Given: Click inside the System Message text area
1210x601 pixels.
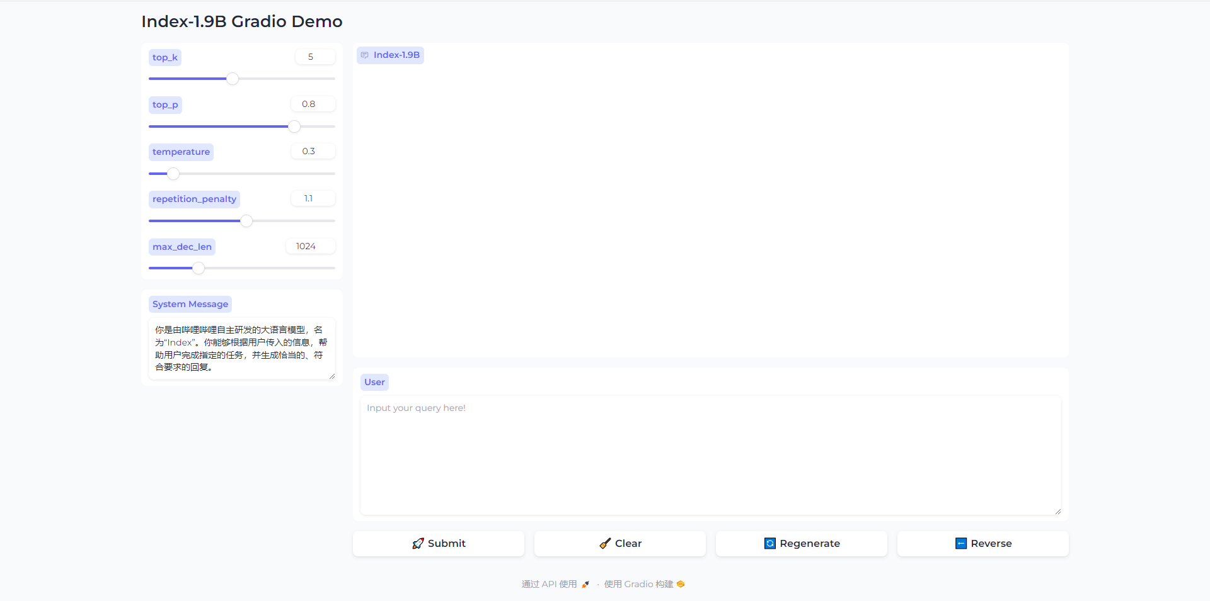Looking at the screenshot, I should pos(242,349).
